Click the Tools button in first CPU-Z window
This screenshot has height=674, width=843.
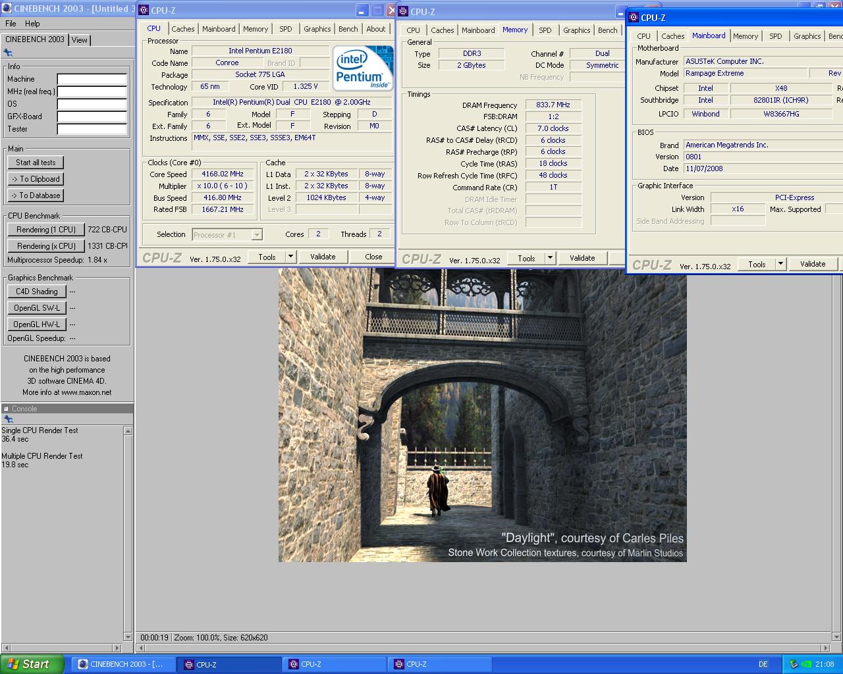pyautogui.click(x=267, y=257)
